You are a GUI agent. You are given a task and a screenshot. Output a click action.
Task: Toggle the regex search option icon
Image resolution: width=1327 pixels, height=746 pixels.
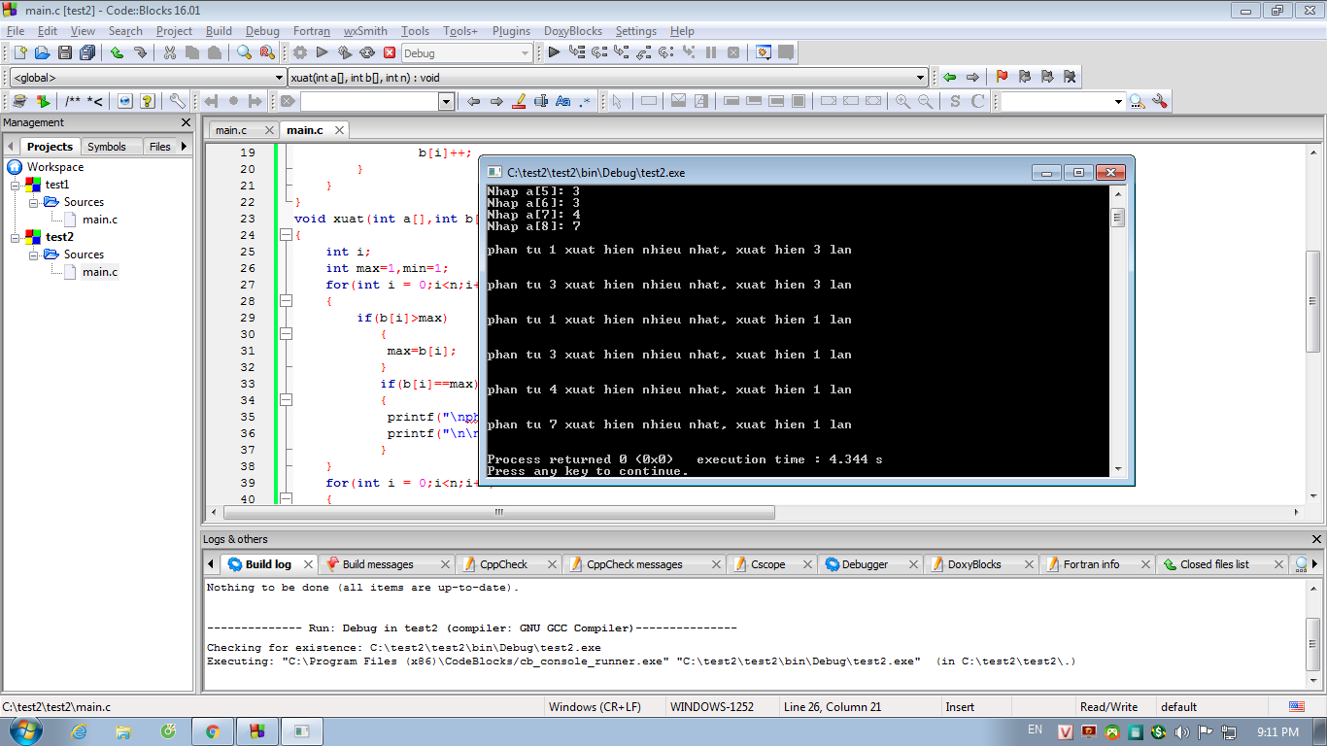coord(585,101)
